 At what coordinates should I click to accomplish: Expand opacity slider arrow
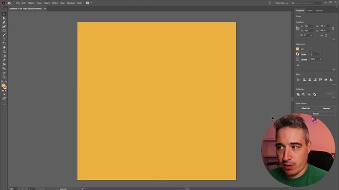tap(320, 59)
